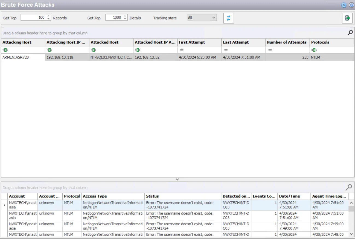The height and width of the screenshot is (239, 355).
Task: Click First Attempt equals filter icon
Action: click(x=182, y=50)
